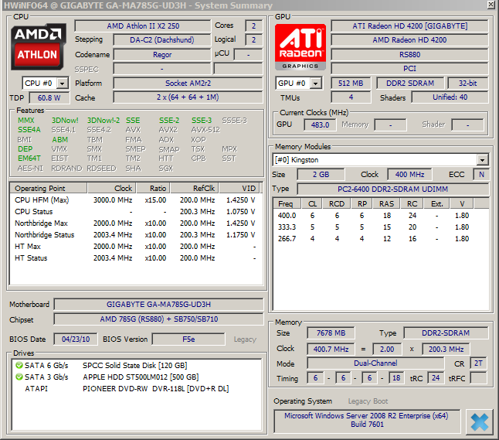Click the AMD 785G chipset field
Viewport: 499px width, 440px height.
158,319
